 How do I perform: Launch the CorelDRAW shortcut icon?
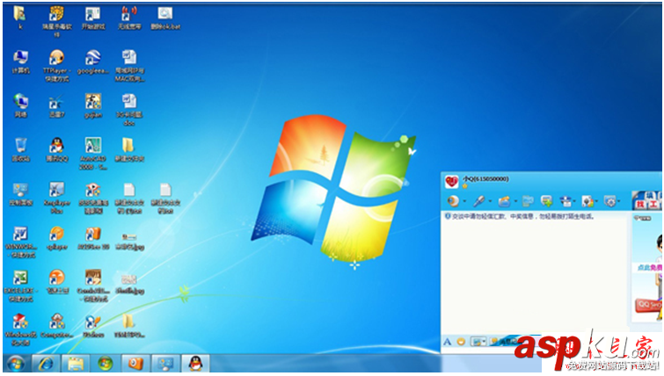point(92,278)
